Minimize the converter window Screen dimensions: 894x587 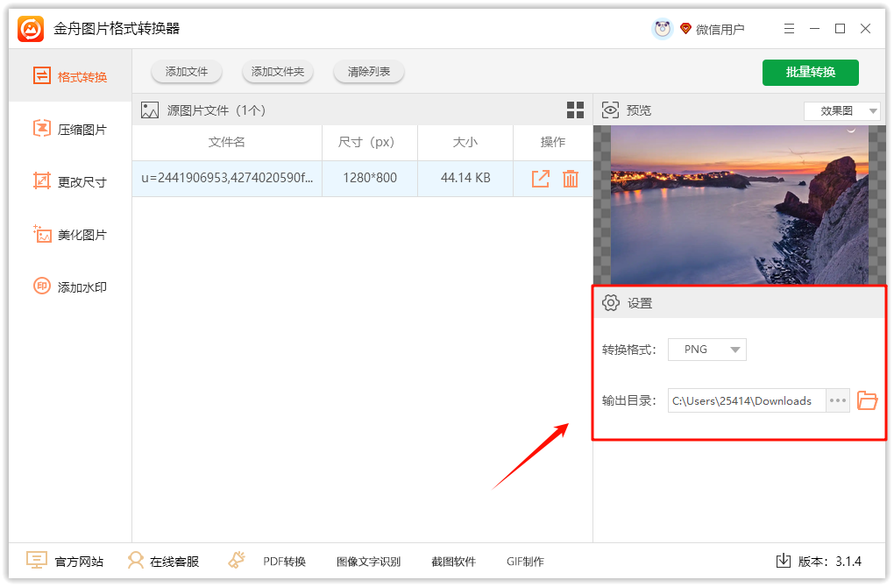[815, 29]
